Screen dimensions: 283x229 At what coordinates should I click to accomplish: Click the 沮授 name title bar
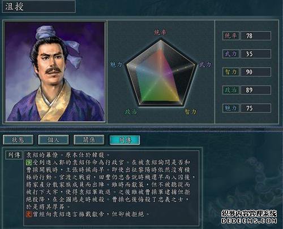pos(38,7)
